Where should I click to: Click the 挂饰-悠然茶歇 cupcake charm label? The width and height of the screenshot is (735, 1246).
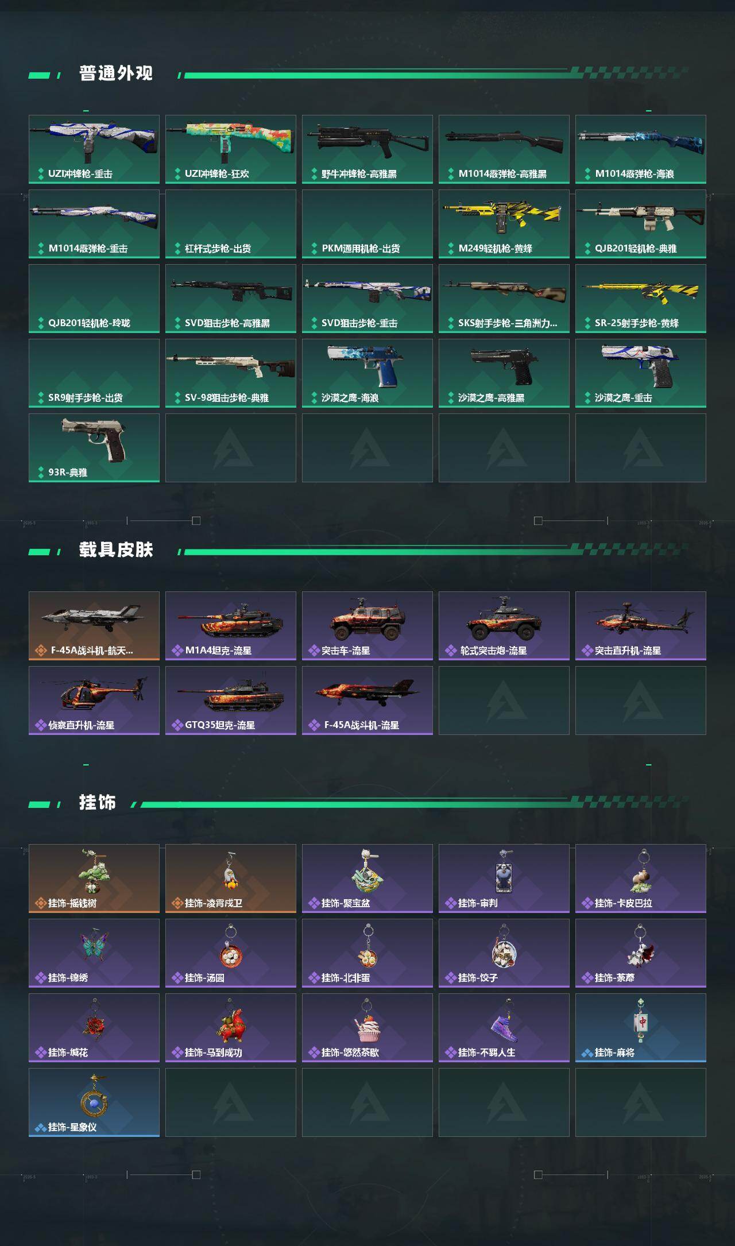point(350,1052)
